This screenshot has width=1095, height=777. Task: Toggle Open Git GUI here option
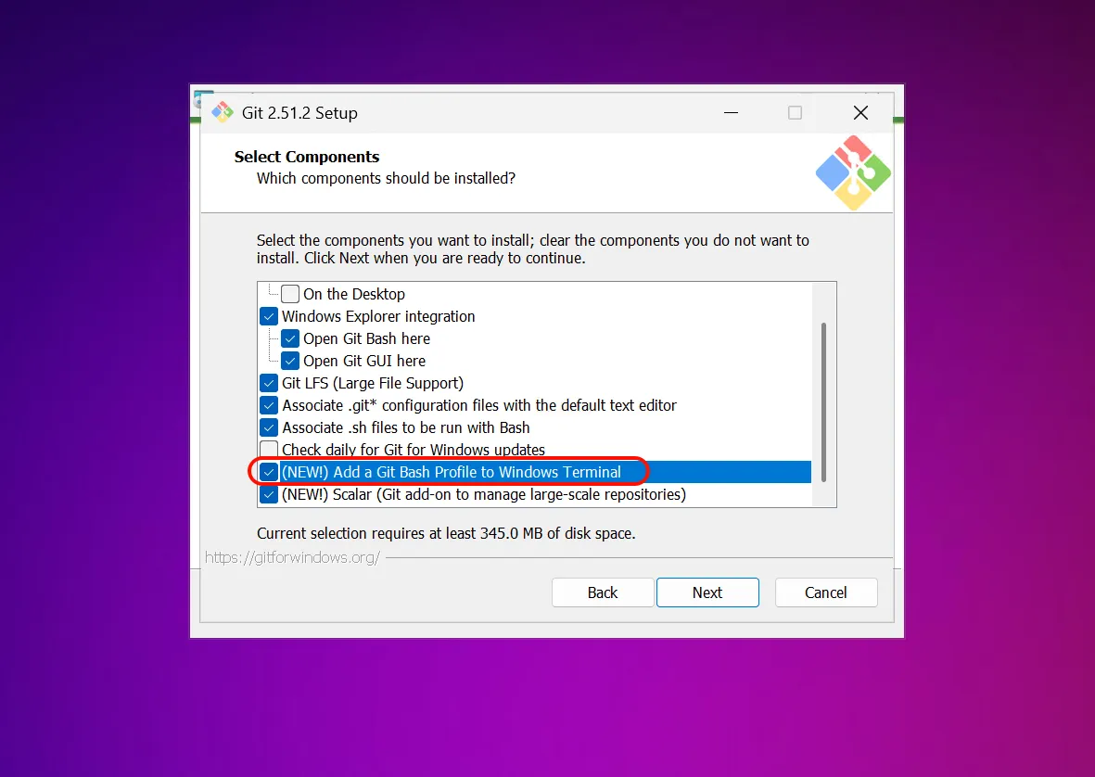point(290,361)
